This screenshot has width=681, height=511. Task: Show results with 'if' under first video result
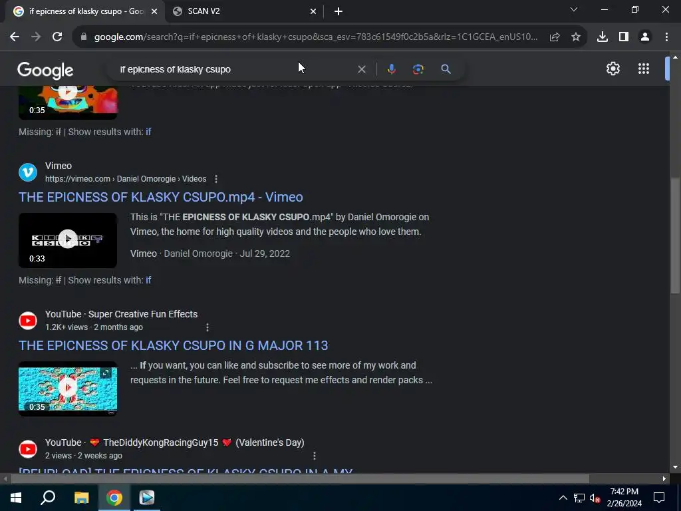tap(148, 132)
